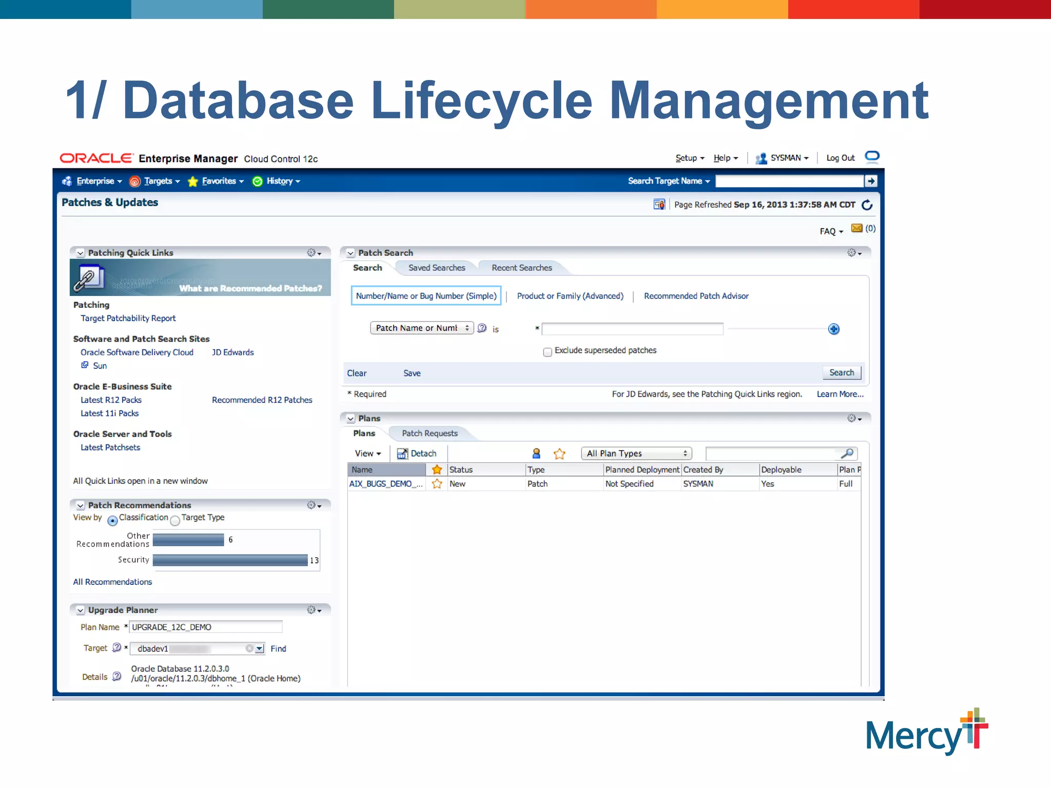
Task: Click the Search Target Name input field
Action: click(789, 181)
